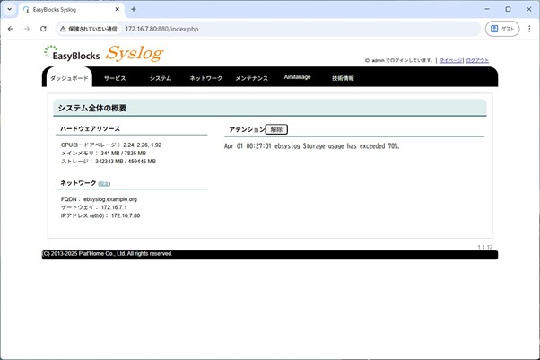
Task: Open a new tab with the plus icon
Action: coord(134,9)
